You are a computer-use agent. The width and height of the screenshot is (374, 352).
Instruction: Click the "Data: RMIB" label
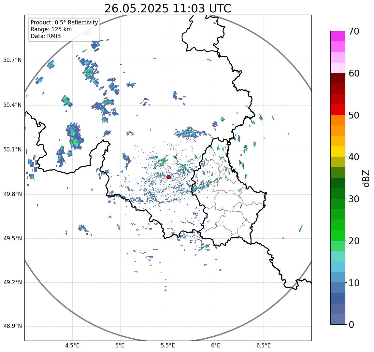pyautogui.click(x=46, y=36)
